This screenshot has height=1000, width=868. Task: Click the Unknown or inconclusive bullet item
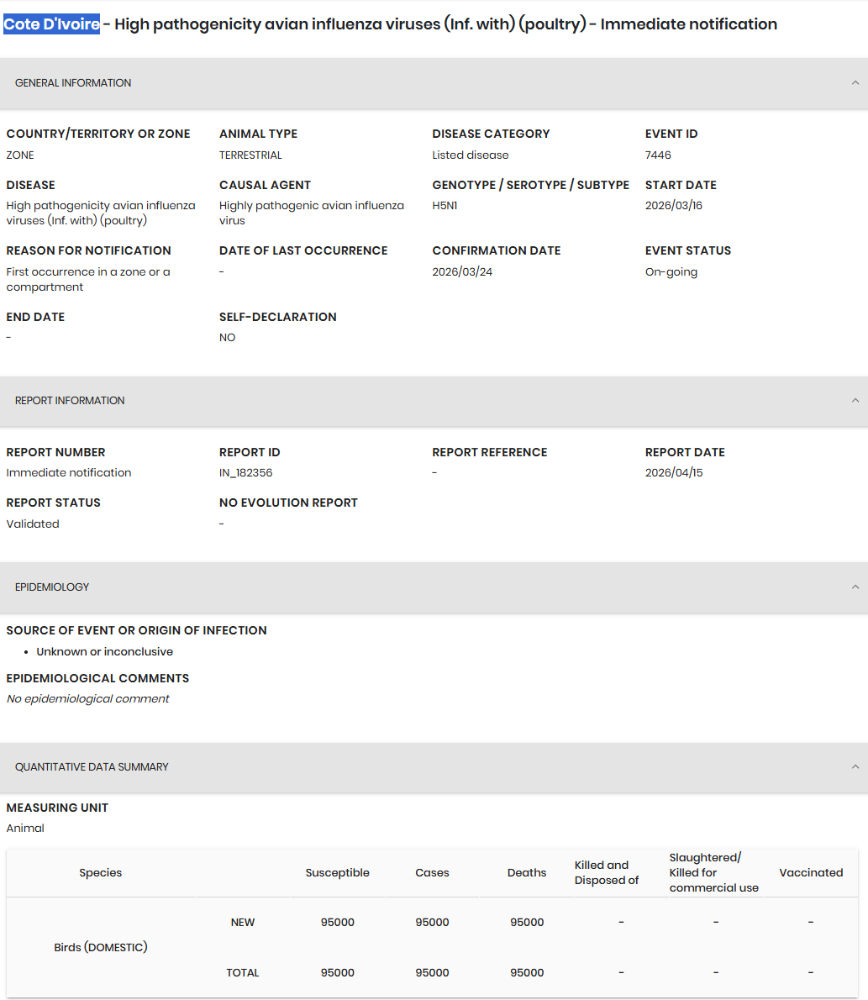pos(104,651)
